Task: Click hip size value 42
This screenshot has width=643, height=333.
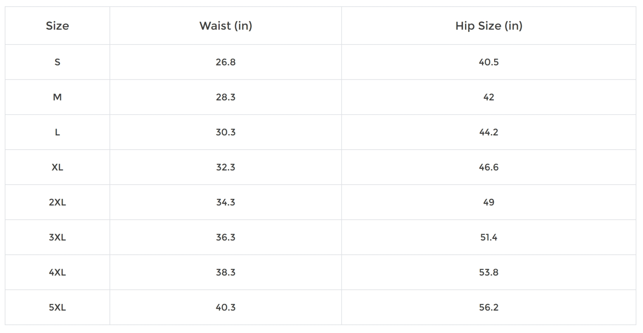Action: (489, 97)
